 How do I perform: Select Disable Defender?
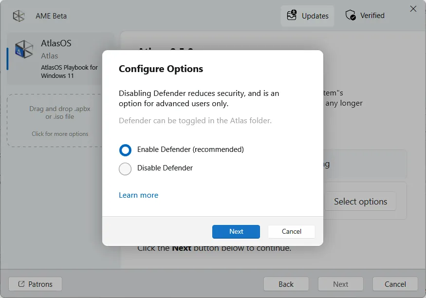(x=126, y=169)
